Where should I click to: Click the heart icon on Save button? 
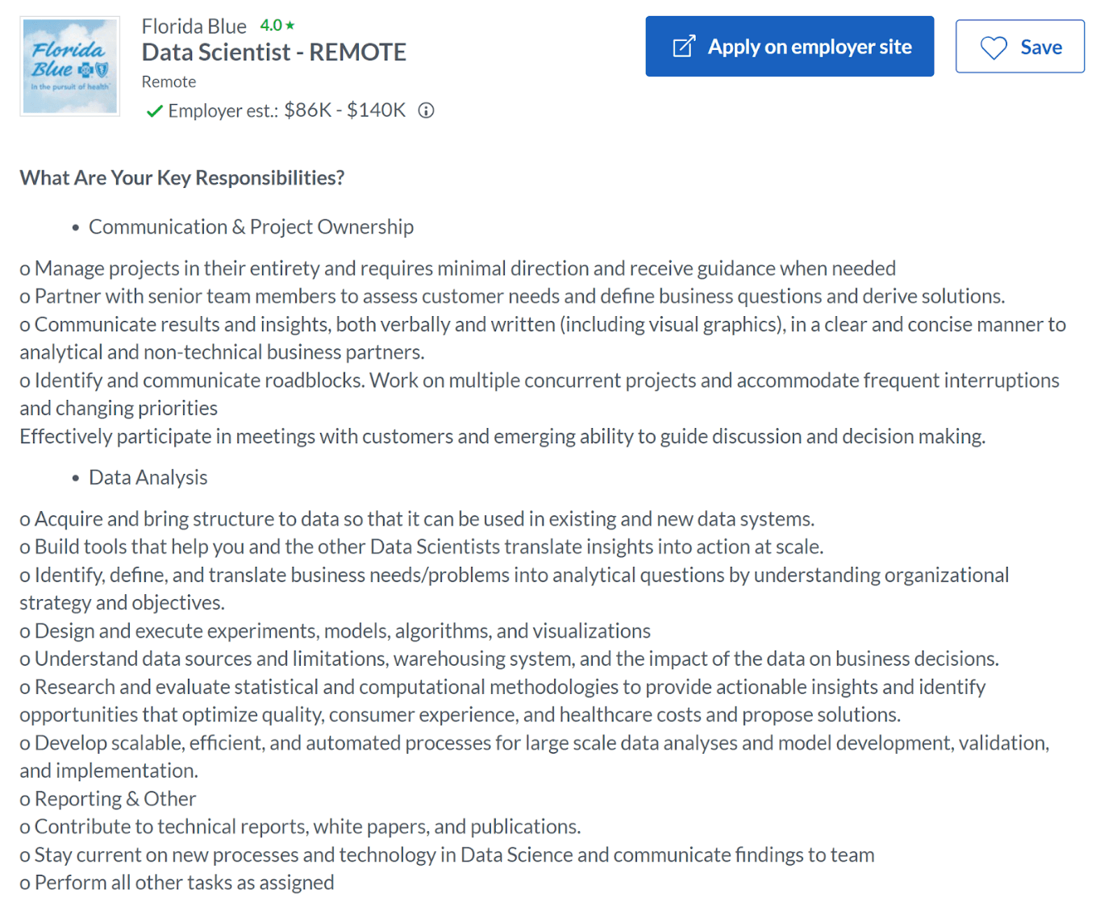tap(994, 47)
